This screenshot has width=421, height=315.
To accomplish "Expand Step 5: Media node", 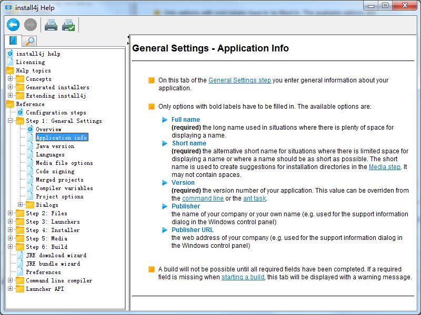I will (10, 238).
